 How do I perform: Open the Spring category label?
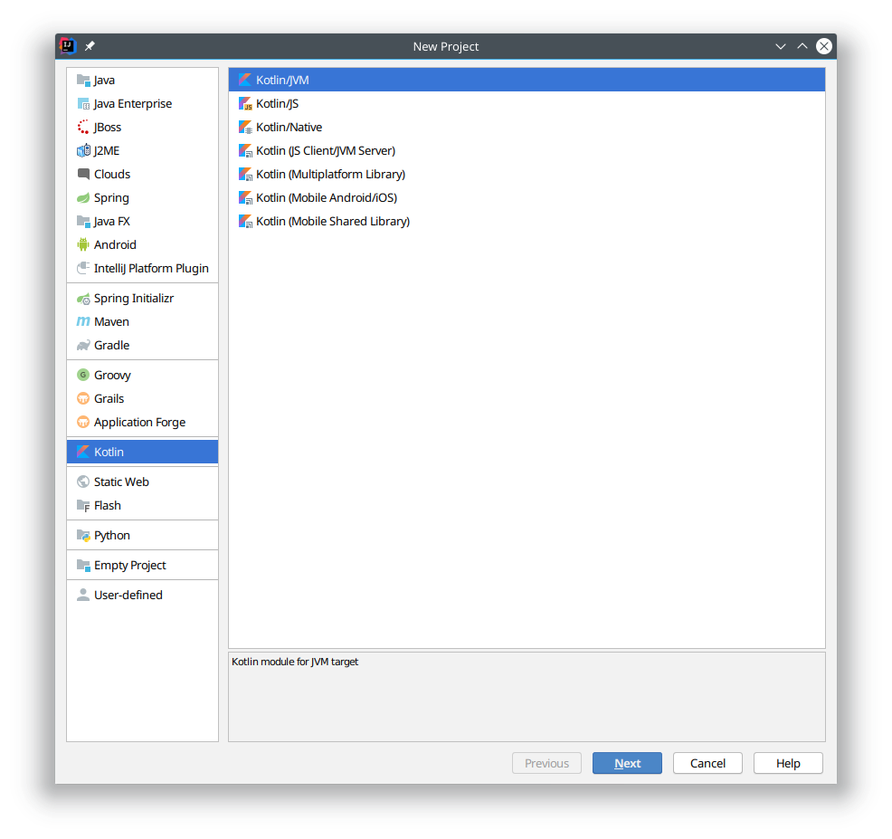(x=111, y=198)
